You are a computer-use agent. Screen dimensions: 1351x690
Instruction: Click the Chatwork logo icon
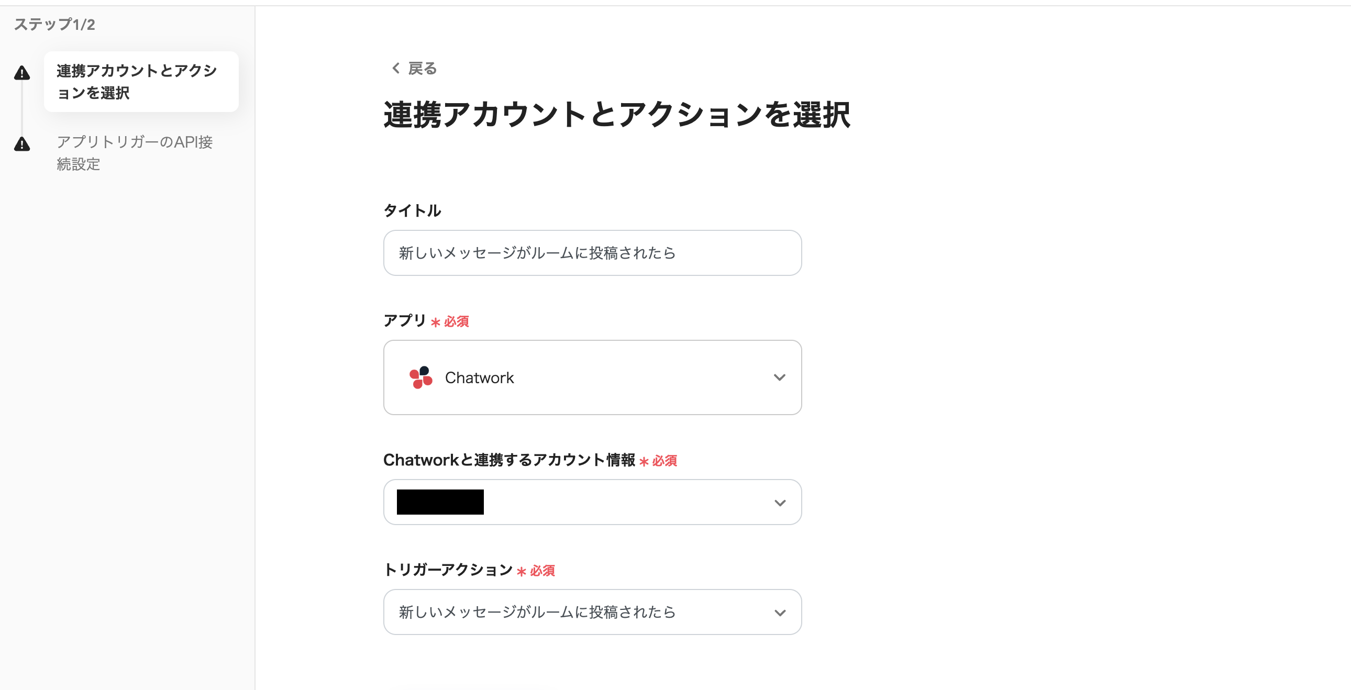click(420, 377)
